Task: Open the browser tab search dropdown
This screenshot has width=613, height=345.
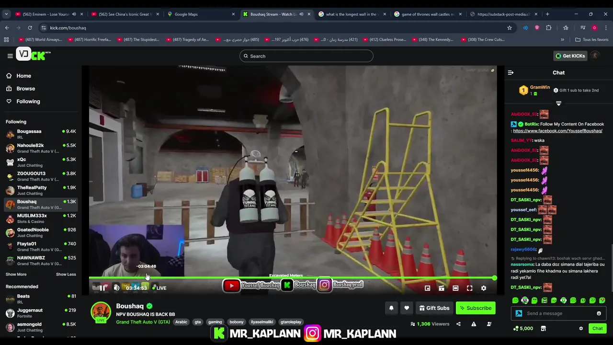Action: pos(6,14)
